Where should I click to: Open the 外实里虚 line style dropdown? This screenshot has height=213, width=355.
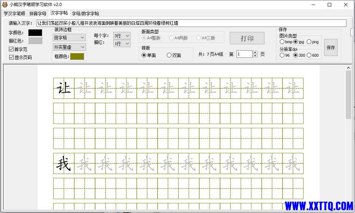point(69,47)
